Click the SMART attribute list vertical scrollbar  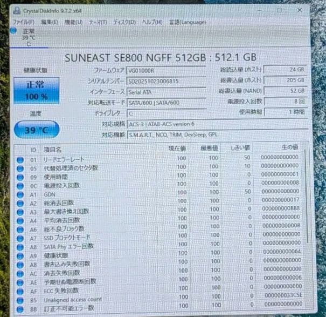306,196
